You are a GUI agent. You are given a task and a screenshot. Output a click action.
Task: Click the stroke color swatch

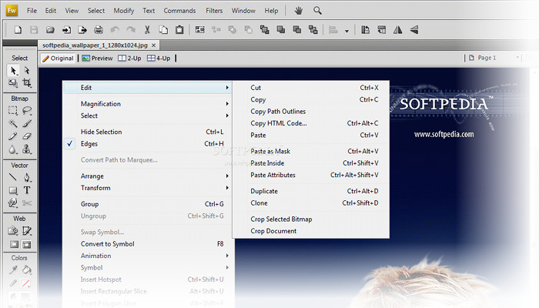pyautogui.click(x=25, y=283)
